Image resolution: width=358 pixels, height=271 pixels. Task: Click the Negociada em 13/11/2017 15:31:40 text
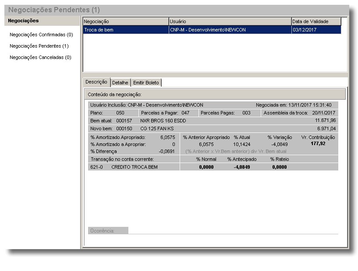[294, 105]
